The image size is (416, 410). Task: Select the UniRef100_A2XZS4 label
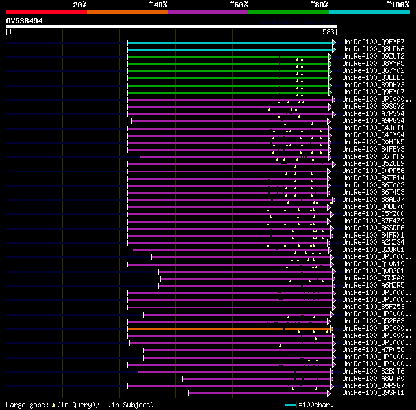pos(373,243)
